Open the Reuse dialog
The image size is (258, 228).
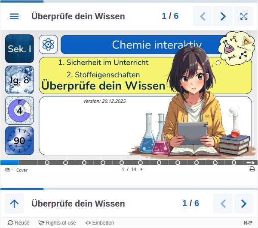(18, 223)
